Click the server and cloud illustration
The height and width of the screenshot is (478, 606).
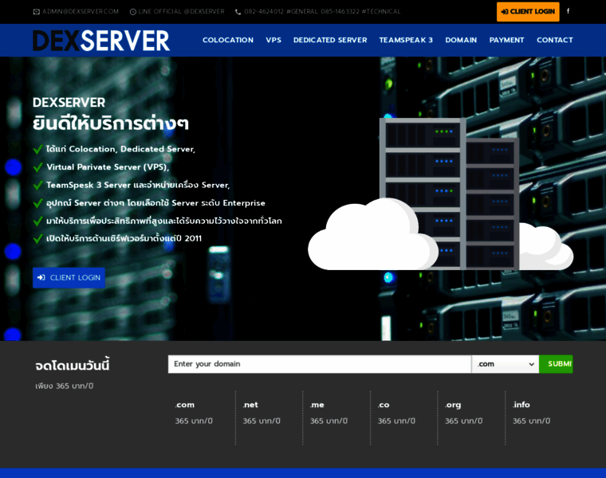click(x=440, y=194)
